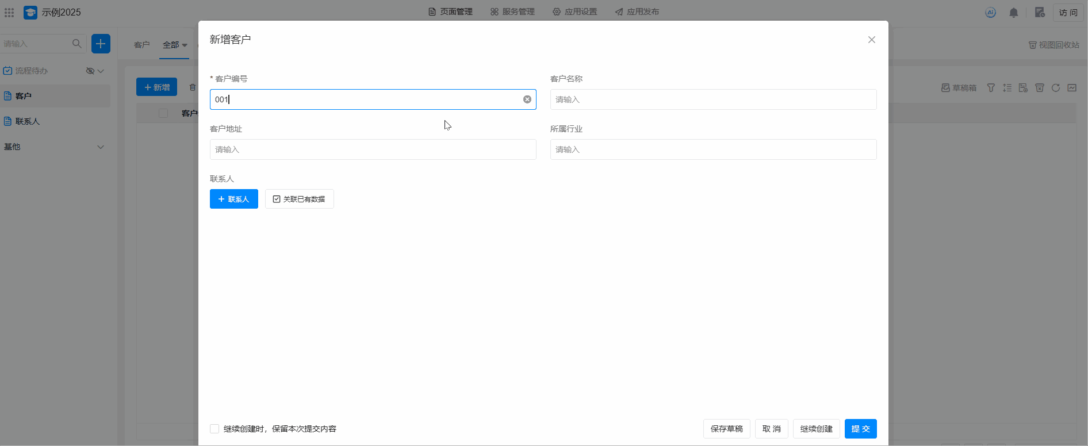Screen dimensions: 1088x446
Task: Toggle the eye icon next to 流程待办
Action: coord(90,71)
